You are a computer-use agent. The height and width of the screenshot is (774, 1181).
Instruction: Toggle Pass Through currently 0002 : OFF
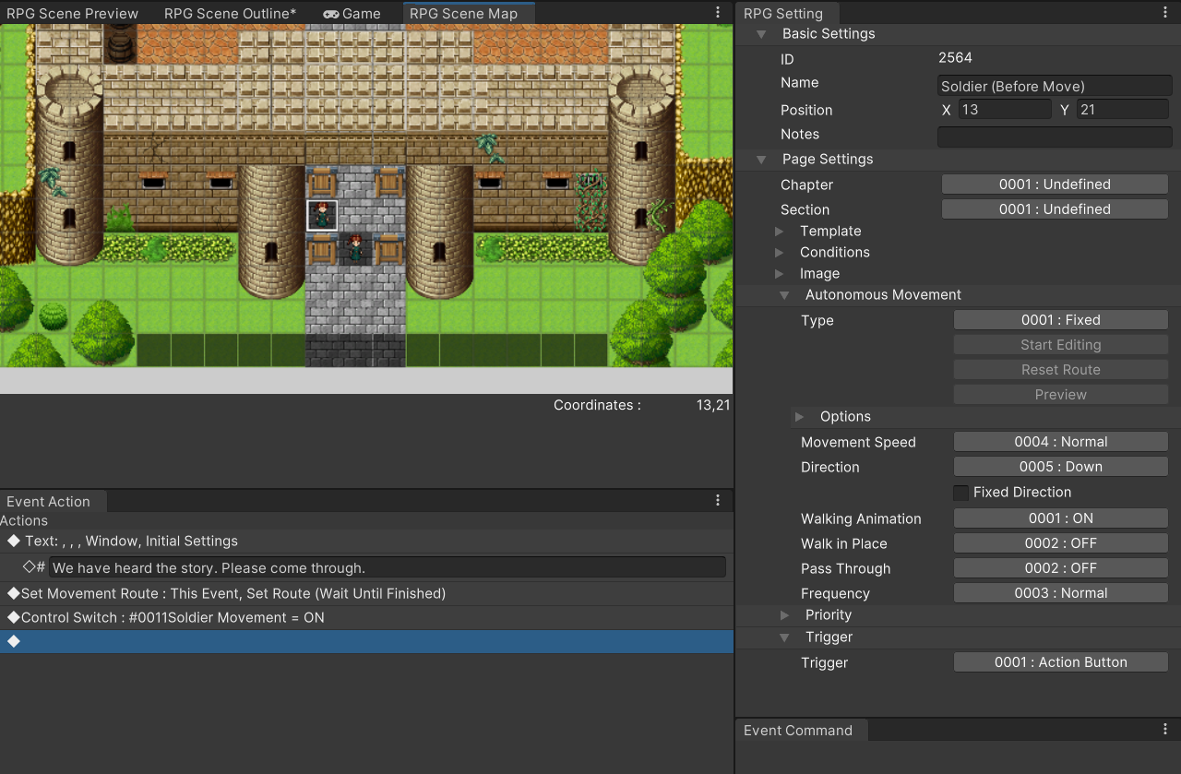click(x=1060, y=568)
